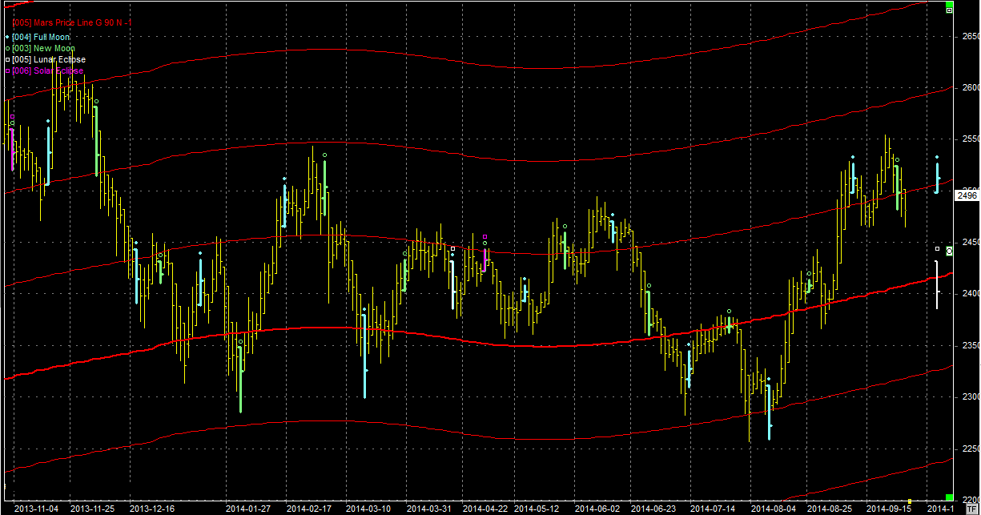Click the 2014-06-02 date axis label
Image resolution: width=981 pixels, height=515 pixels.
597,509
